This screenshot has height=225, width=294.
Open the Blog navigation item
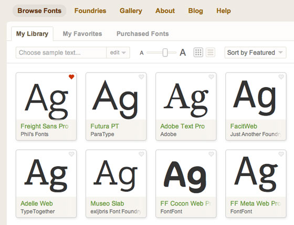[195, 11]
